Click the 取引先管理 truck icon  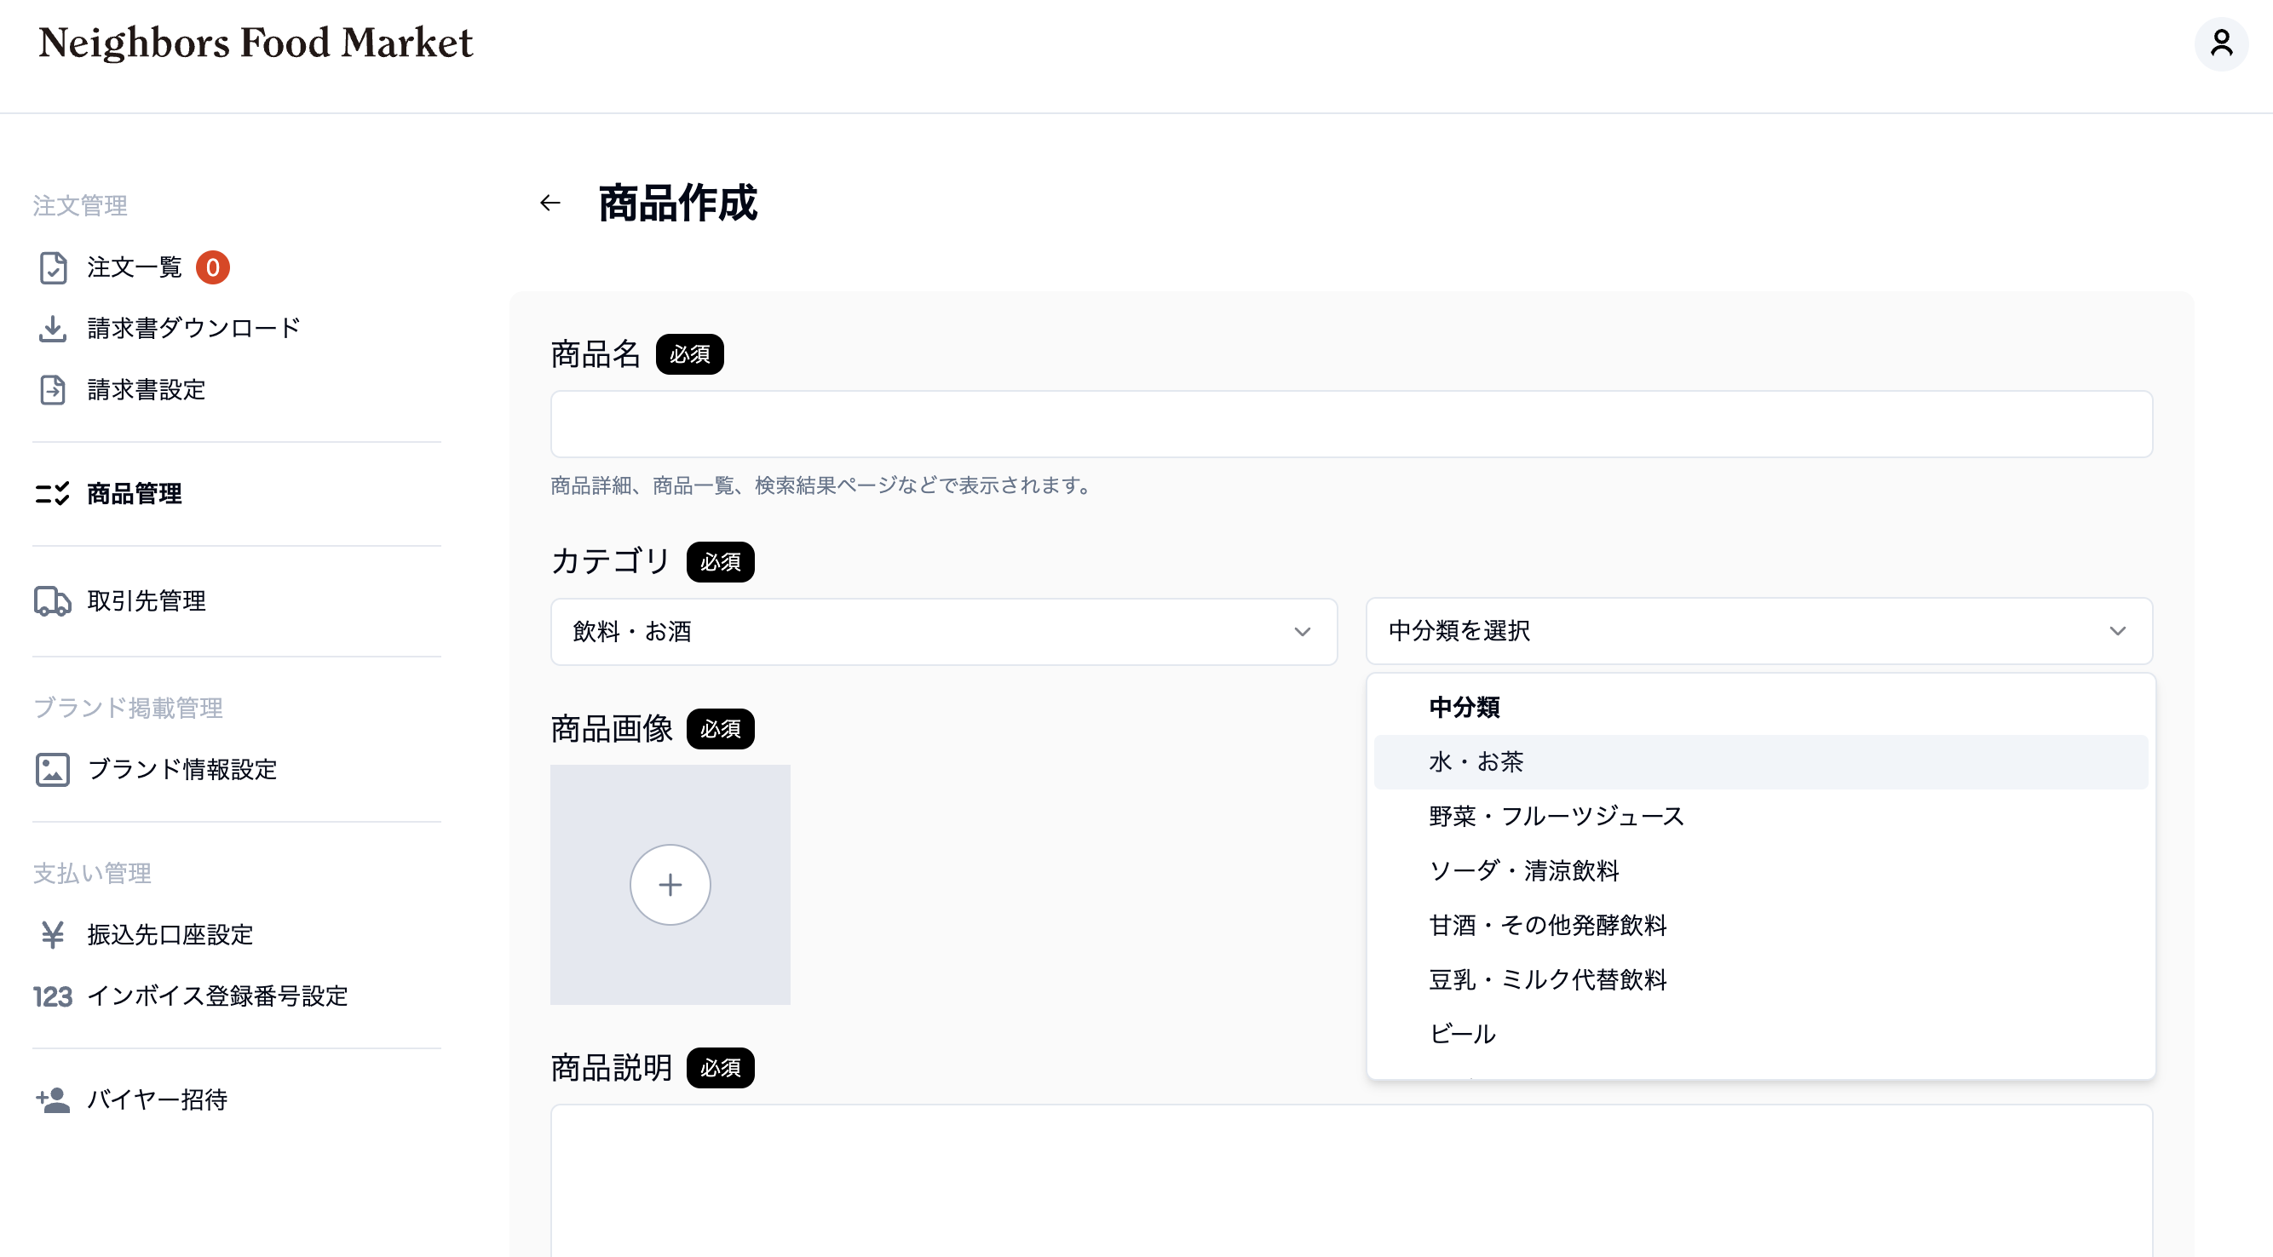tap(53, 600)
